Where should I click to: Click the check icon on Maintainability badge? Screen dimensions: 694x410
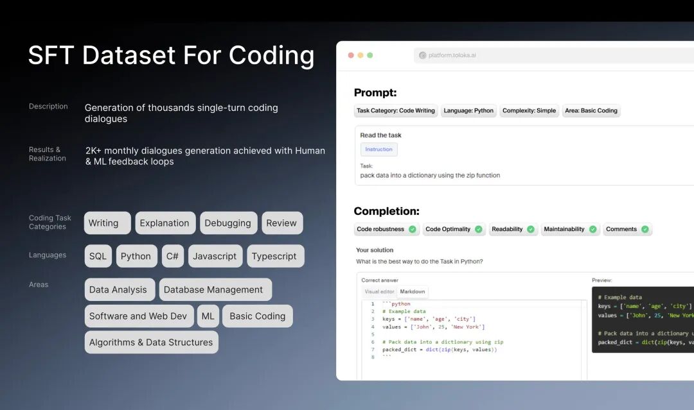coord(592,229)
